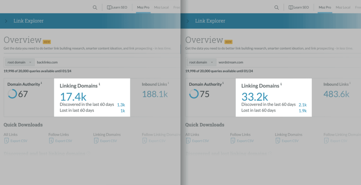Viewport: 361px width, 185px height.
Task: Click Domain Authority info icon for score 67
Action: tap(41, 84)
